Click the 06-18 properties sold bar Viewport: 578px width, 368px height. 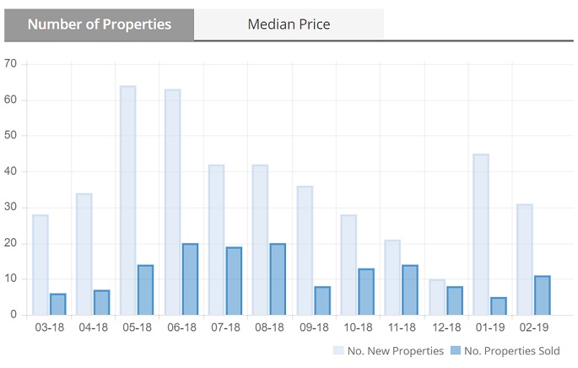tap(190, 279)
